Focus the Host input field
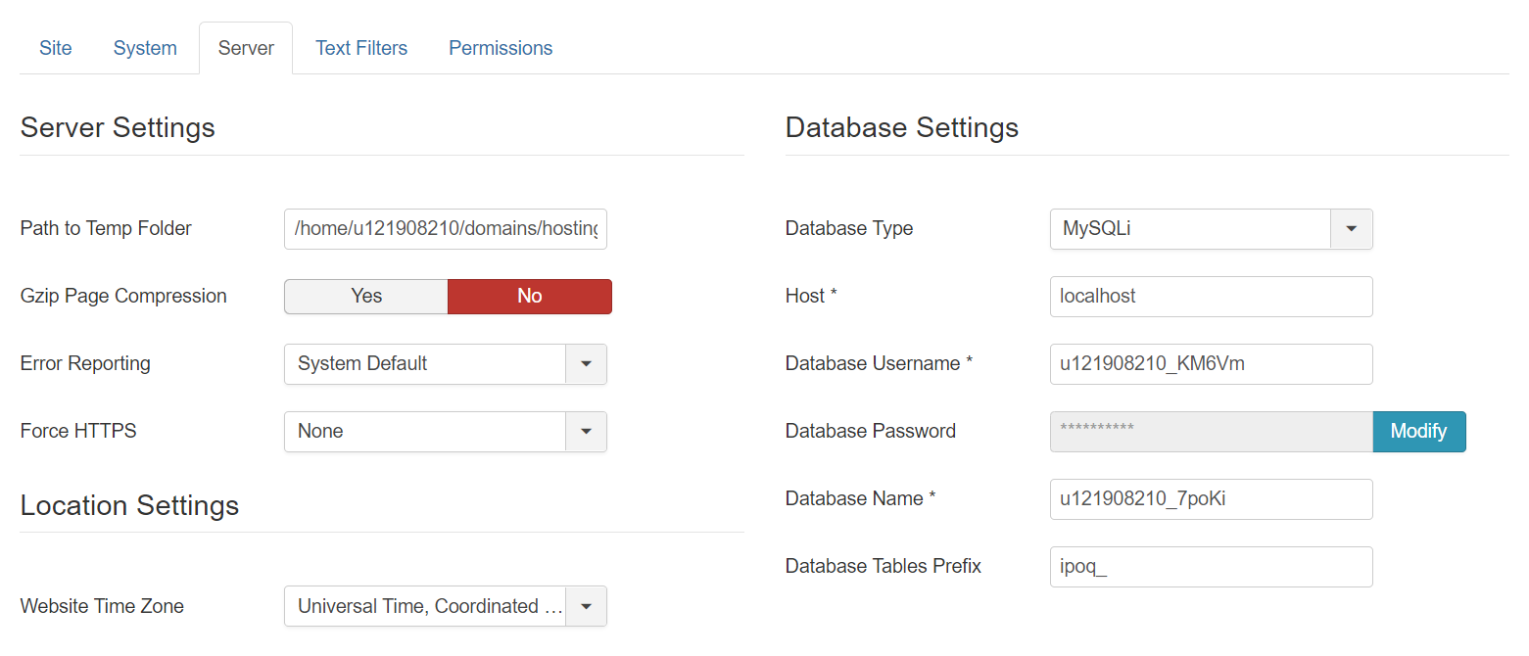This screenshot has height=656, width=1529. [x=1211, y=297]
